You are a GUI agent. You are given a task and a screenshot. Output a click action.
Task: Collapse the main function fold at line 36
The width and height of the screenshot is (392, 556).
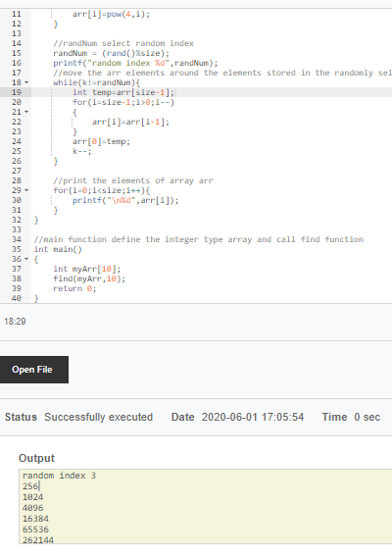click(26, 259)
